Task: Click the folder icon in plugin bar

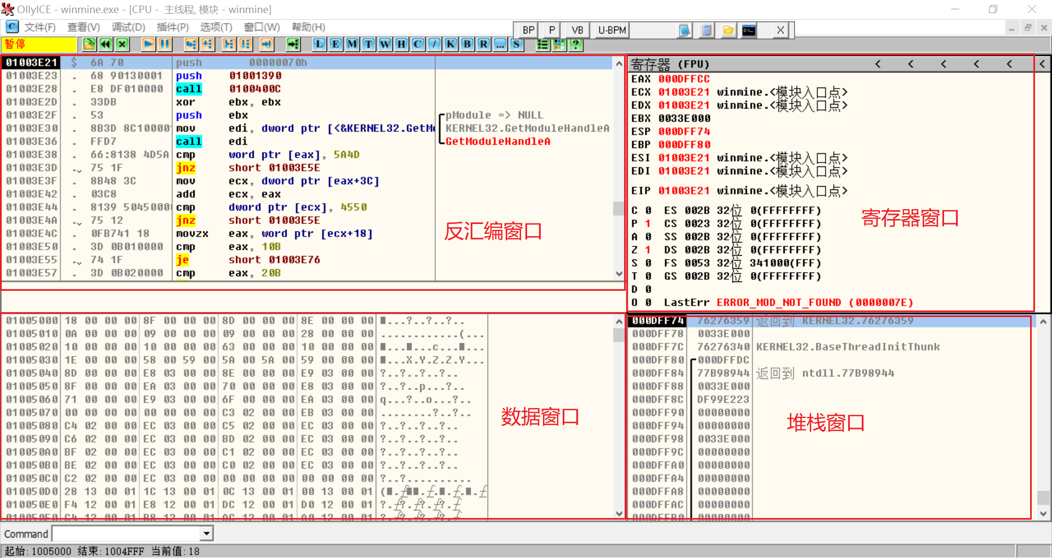Action: (728, 30)
